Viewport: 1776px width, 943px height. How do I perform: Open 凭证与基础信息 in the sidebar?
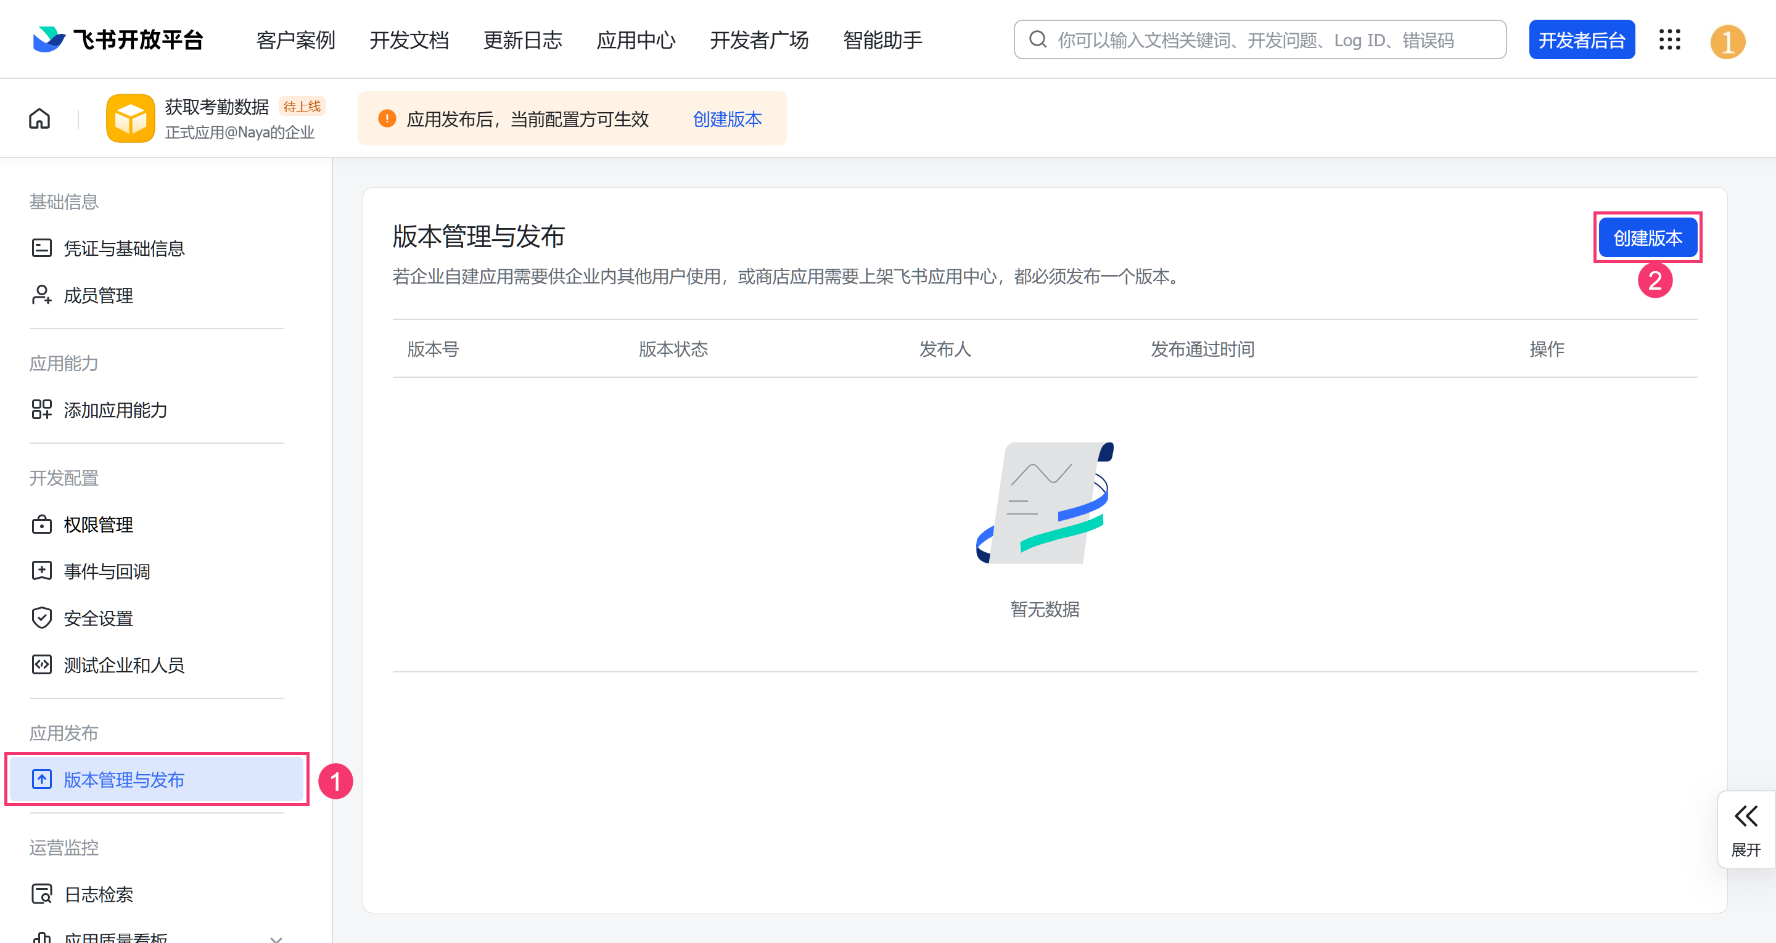pyautogui.click(x=123, y=248)
